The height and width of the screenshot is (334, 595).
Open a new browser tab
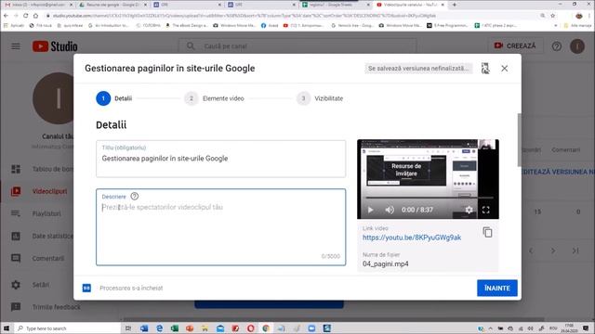point(455,5)
